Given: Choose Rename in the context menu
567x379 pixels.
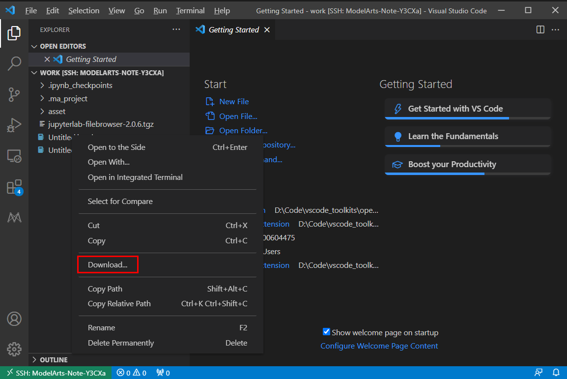Looking at the screenshot, I should [x=168, y=328].
